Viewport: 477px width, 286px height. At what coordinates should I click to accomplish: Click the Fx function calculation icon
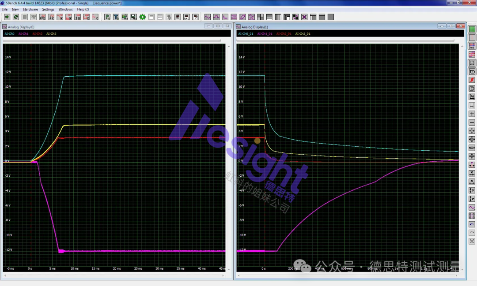coord(95,17)
